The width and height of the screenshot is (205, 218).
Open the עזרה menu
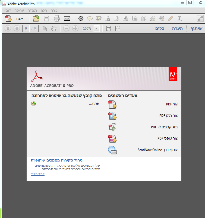coord(54,11)
